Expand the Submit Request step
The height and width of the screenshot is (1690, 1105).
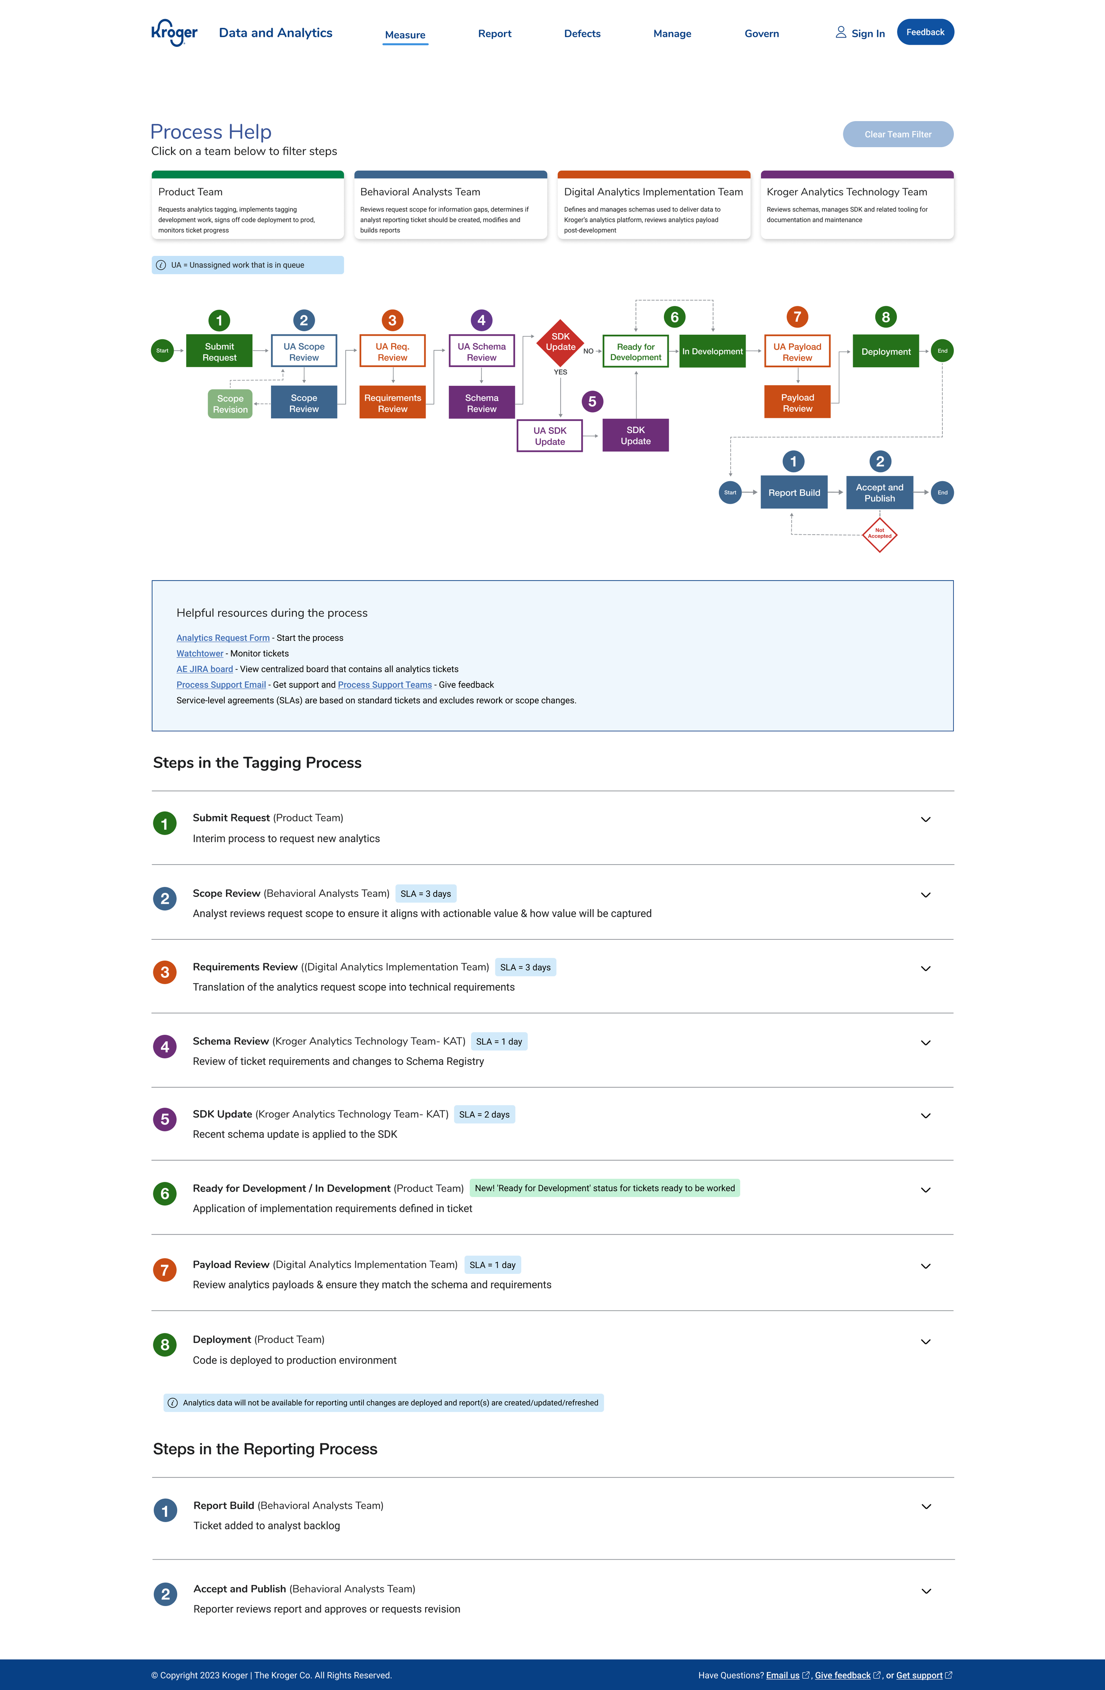click(x=926, y=820)
